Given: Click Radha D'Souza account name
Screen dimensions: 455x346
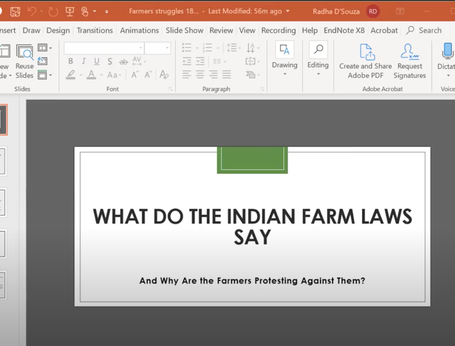Looking at the screenshot, I should 336,12.
